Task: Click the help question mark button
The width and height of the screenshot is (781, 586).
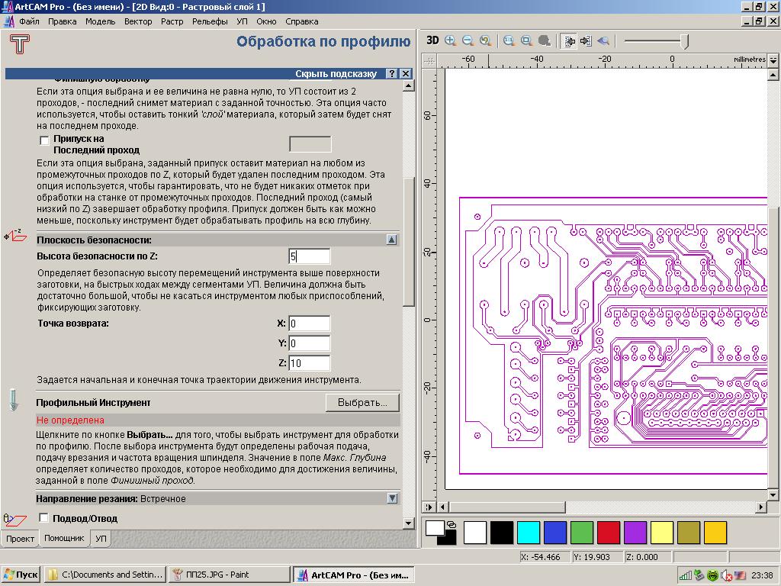Action: [x=392, y=74]
